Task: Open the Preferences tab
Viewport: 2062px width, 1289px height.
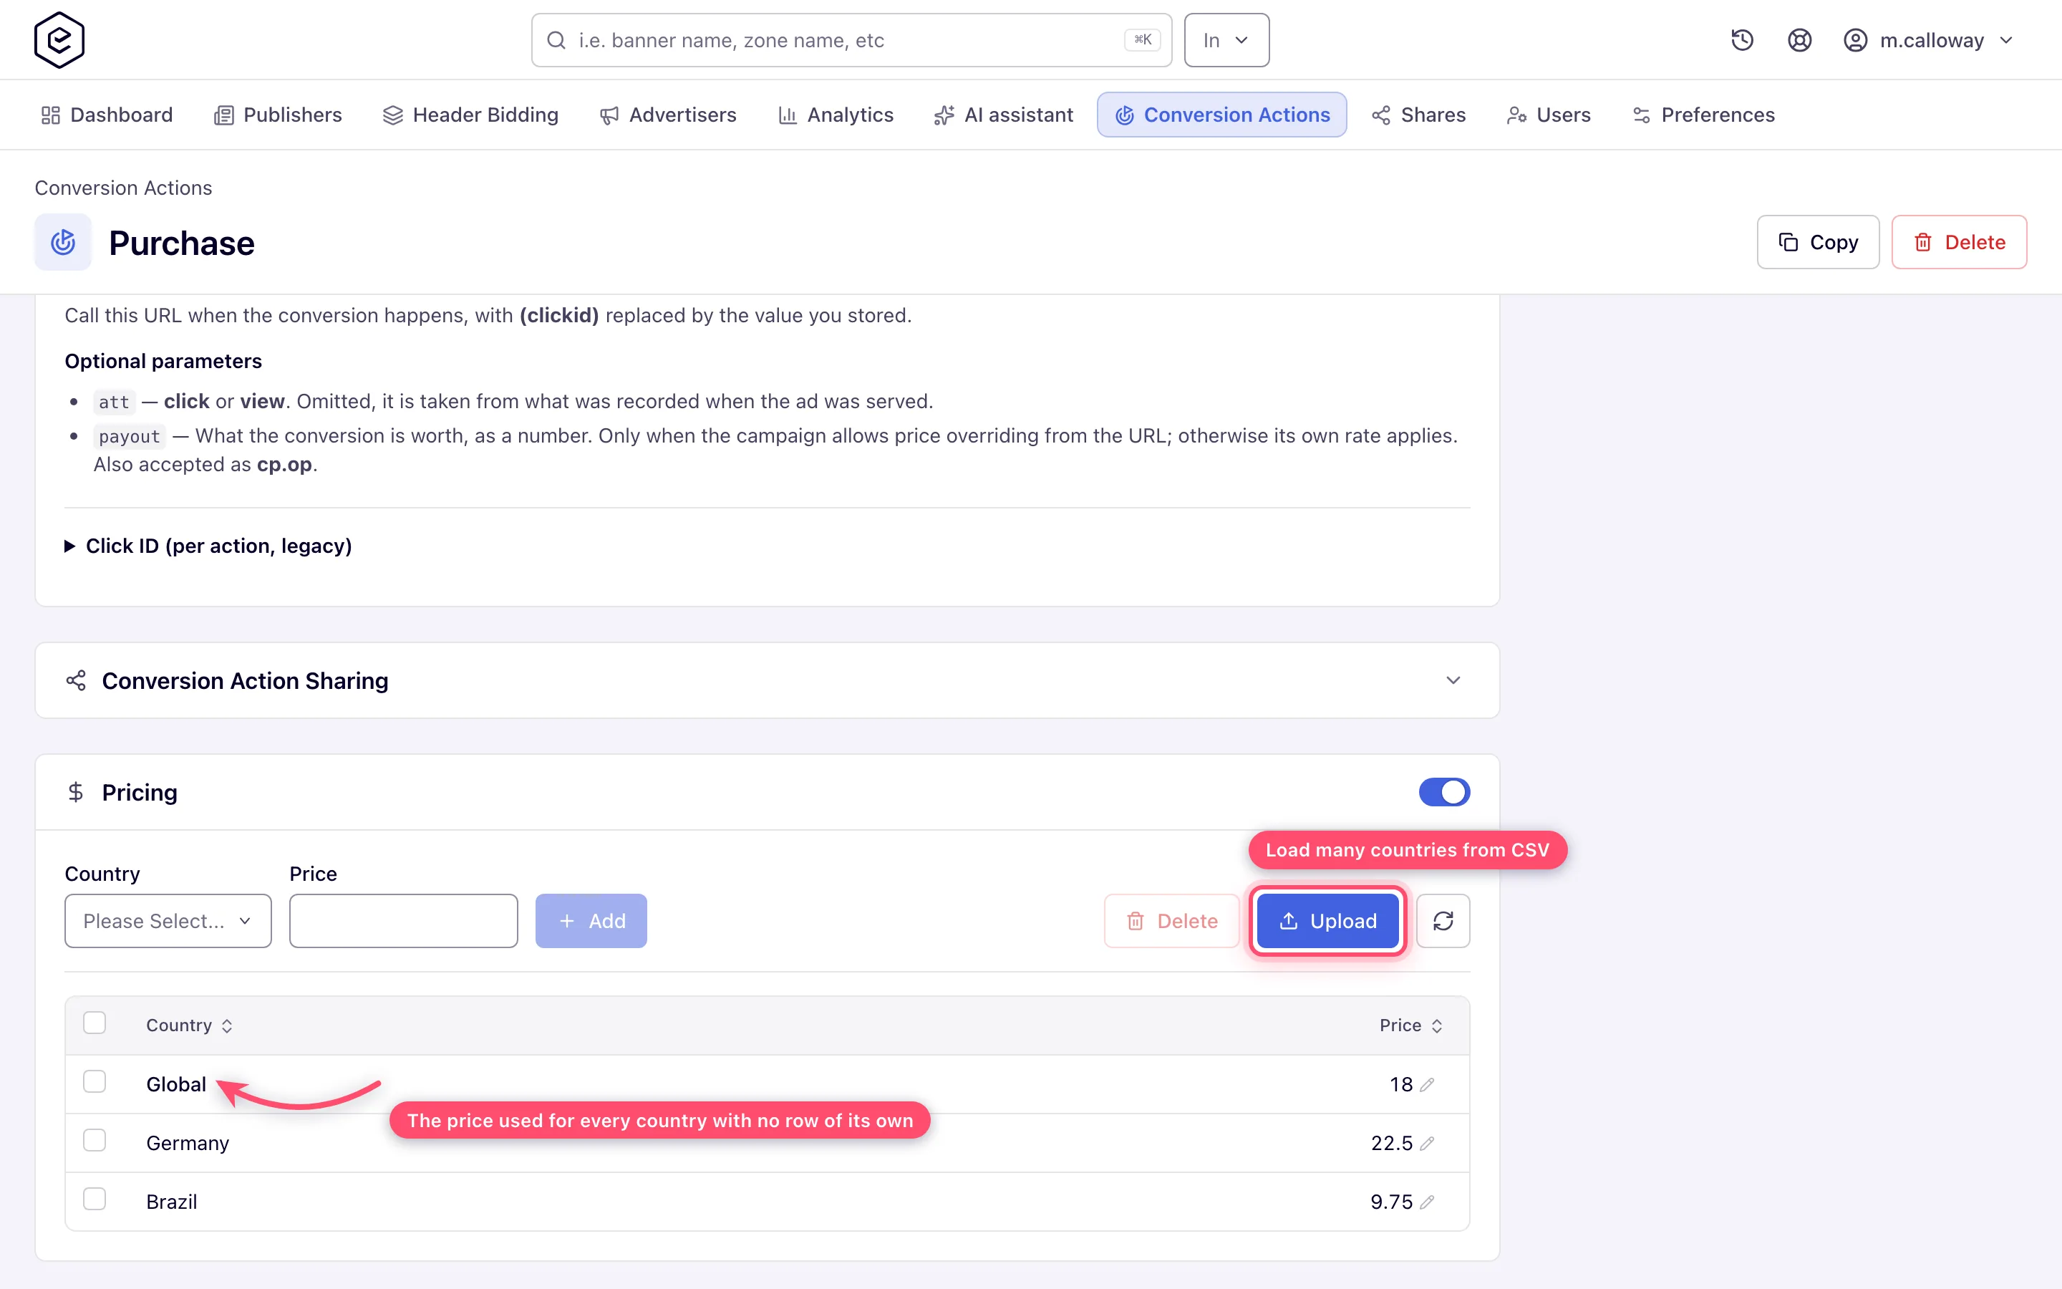Action: click(1703, 115)
